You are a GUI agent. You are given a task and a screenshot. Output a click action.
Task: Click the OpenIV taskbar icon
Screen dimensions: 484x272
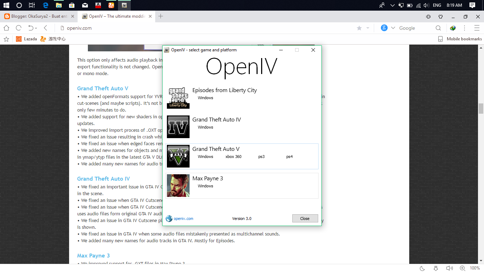pyautogui.click(x=124, y=5)
